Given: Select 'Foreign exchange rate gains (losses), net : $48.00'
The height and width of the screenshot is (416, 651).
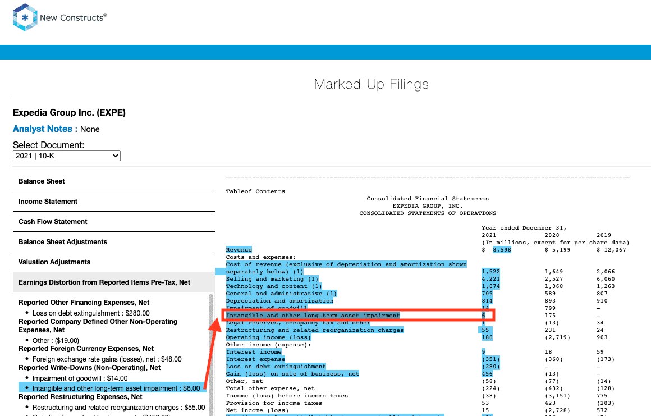Looking at the screenshot, I should click(107, 359).
